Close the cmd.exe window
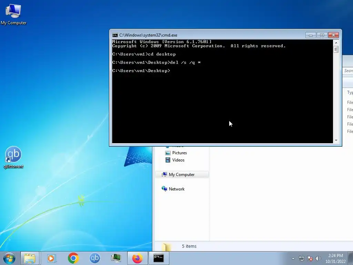This screenshot has height=265, width=353. tap(333, 35)
